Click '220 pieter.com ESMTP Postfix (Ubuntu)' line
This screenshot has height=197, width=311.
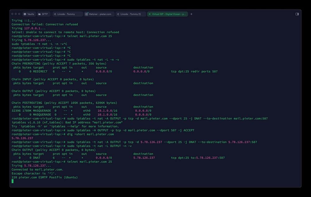44,177
